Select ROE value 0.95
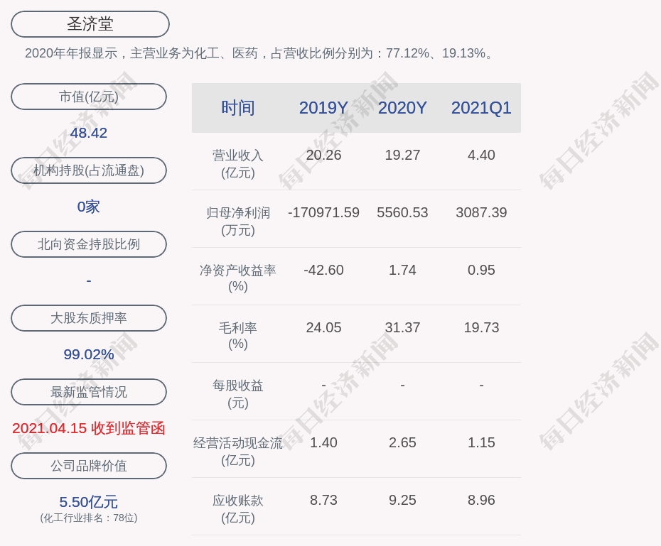This screenshot has width=661, height=546. coord(481,270)
